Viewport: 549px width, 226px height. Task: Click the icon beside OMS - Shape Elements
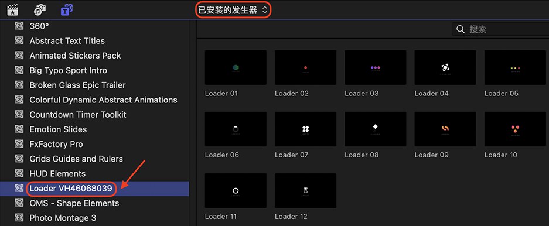tap(19, 203)
